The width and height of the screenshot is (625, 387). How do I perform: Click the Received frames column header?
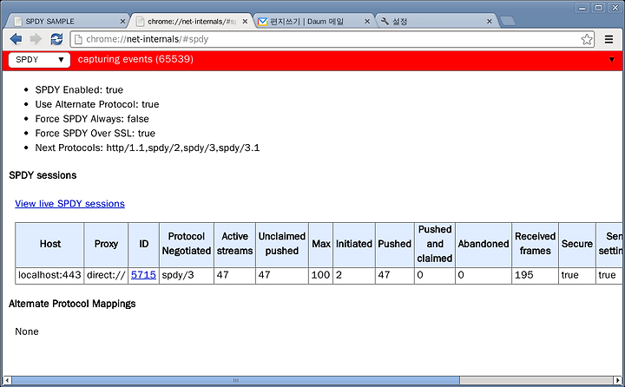(536, 244)
